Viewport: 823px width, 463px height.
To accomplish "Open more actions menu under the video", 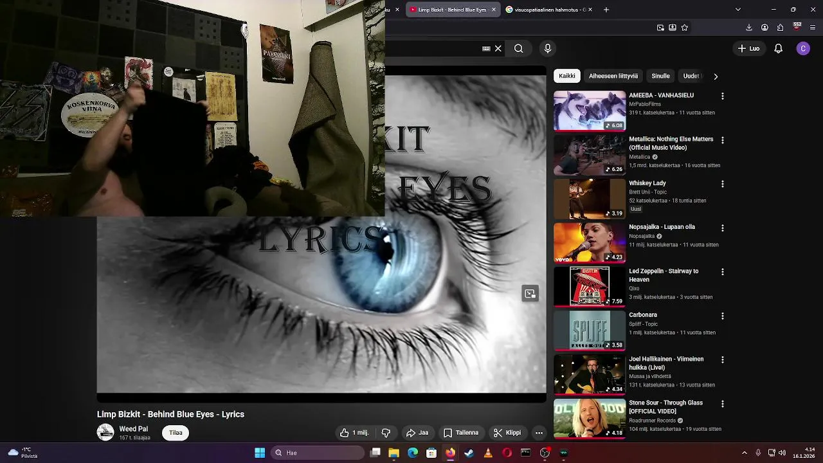I will pos(539,433).
